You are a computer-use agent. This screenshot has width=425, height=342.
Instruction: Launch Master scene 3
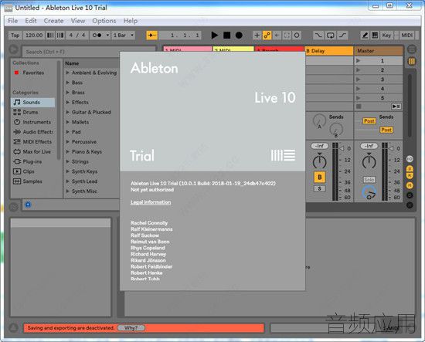[359, 80]
